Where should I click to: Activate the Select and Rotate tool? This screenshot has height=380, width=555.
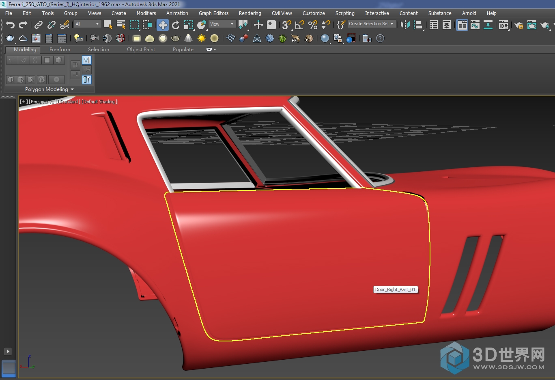pyautogui.click(x=176, y=25)
